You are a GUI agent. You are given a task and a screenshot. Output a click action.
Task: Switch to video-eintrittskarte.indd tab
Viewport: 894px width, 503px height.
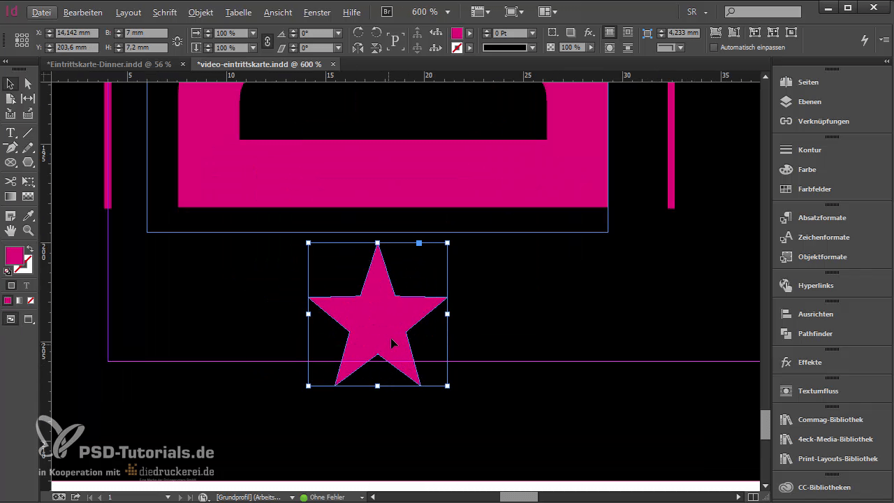(259, 64)
